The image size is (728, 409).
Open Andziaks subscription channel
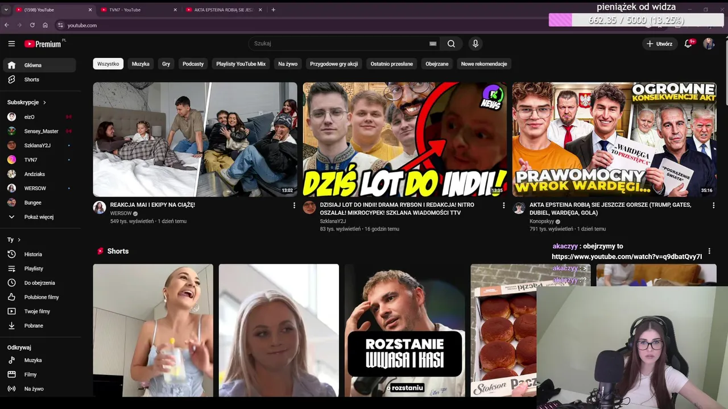(x=39, y=174)
